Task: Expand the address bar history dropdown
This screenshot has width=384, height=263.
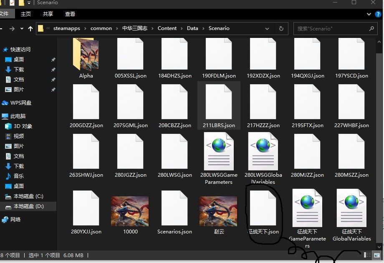Action: pos(267,29)
